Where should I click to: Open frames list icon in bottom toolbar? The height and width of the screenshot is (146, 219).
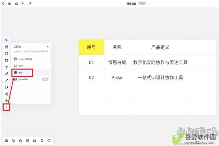click(7, 141)
